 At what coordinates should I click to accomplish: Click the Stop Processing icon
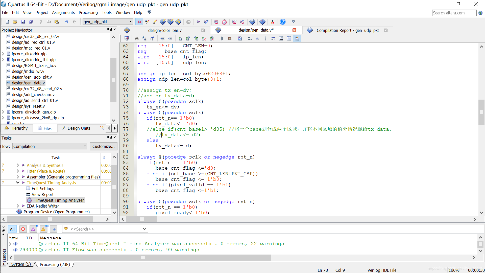(188, 22)
